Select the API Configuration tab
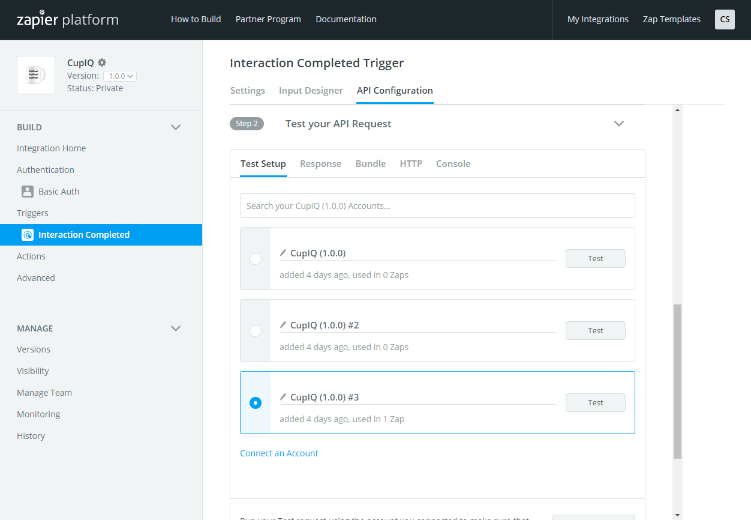 click(395, 91)
